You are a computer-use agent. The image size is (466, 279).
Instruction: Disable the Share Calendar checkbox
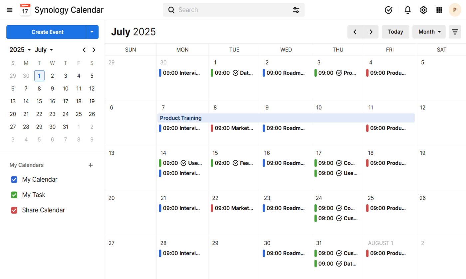(14, 210)
